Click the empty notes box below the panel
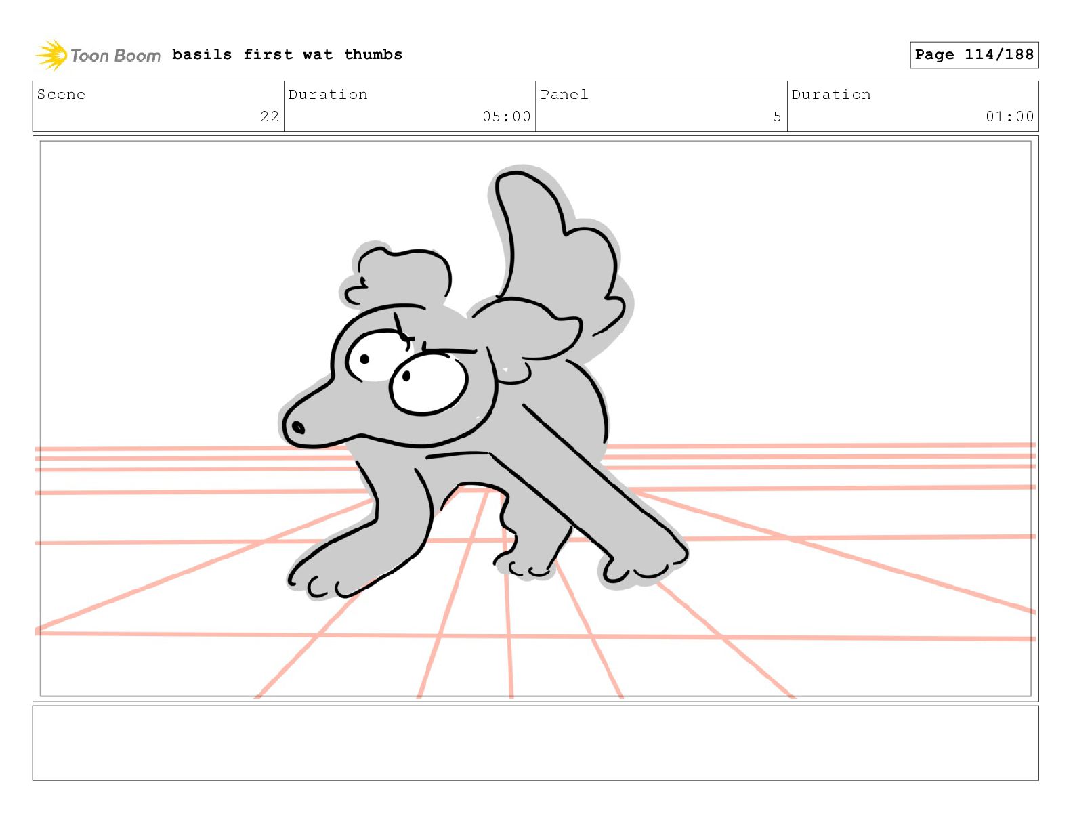The image size is (1073, 829). 535,743
